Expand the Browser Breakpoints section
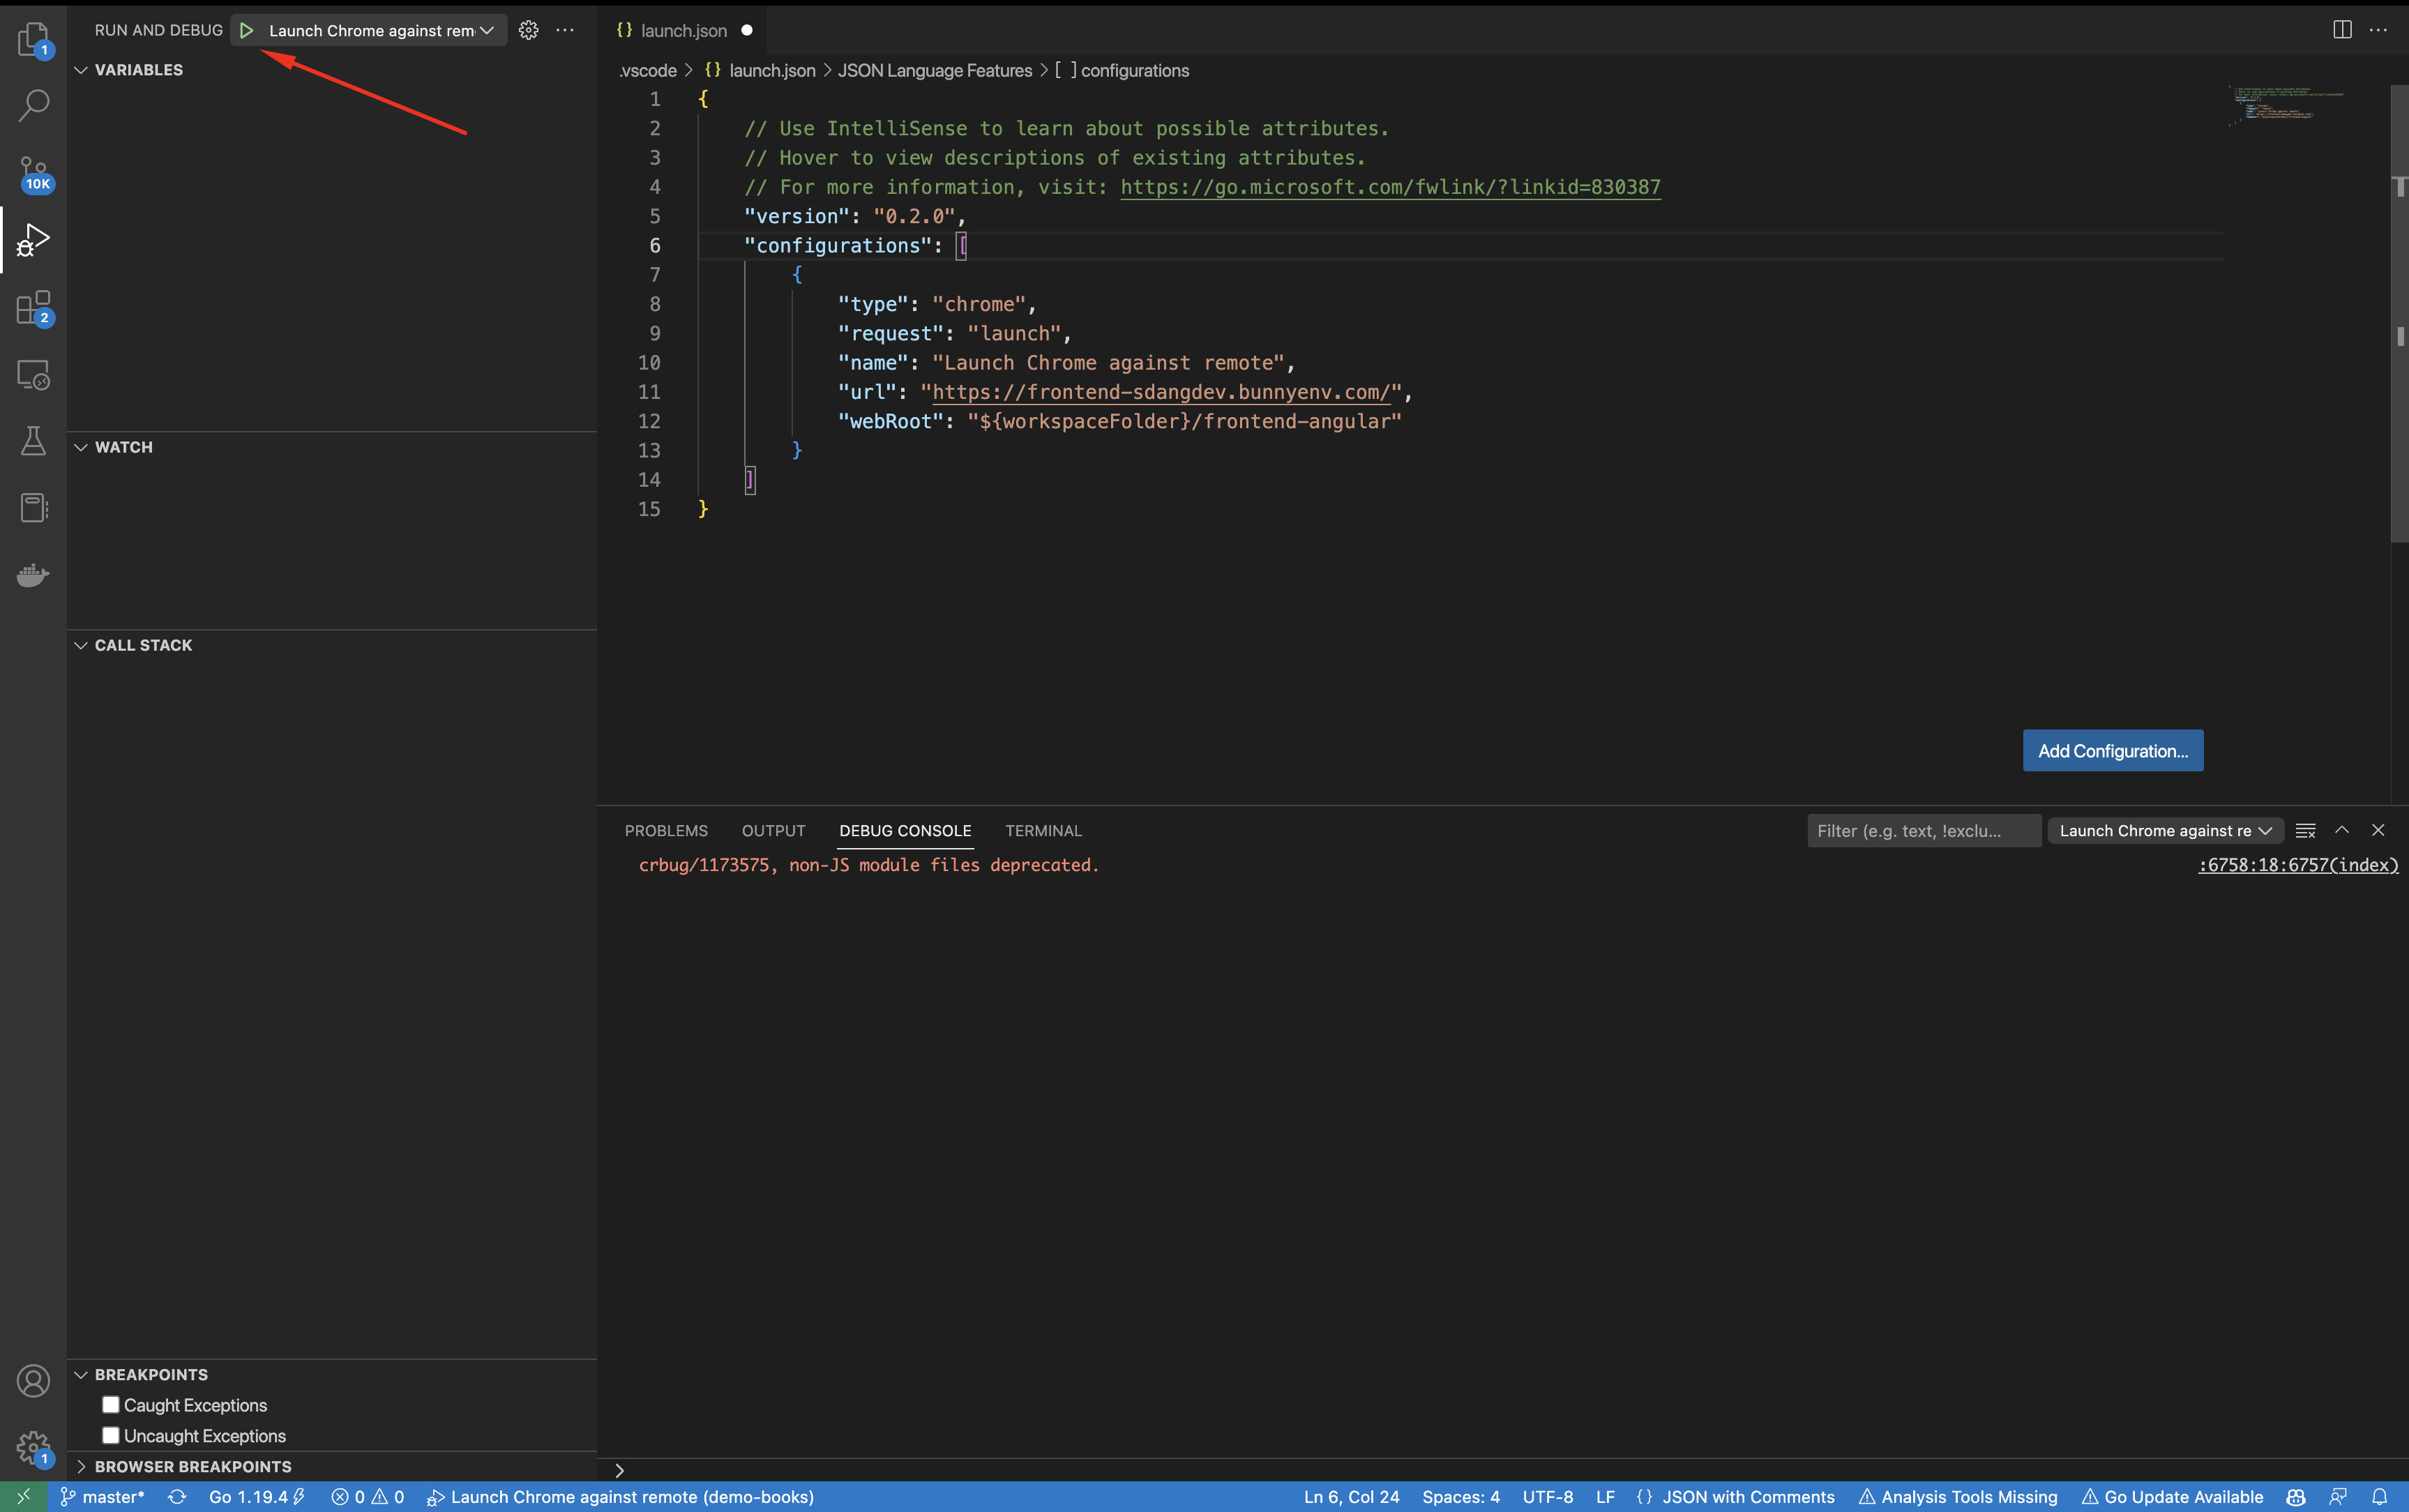The image size is (2409, 1512). point(192,1466)
